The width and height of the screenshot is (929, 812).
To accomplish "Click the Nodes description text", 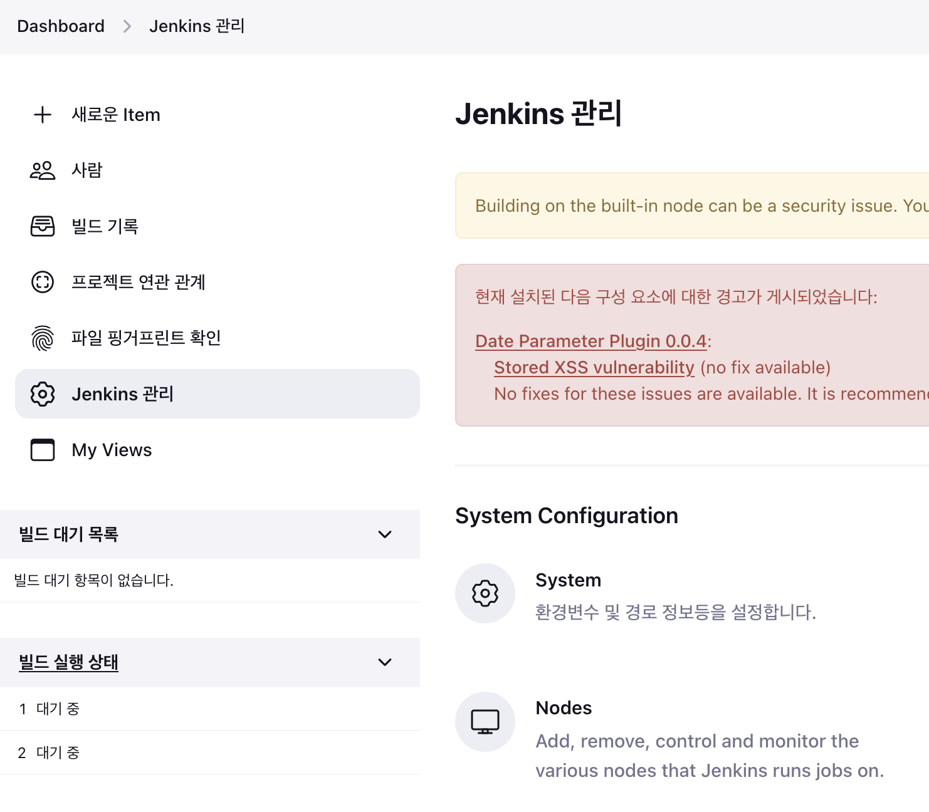I will (710, 756).
